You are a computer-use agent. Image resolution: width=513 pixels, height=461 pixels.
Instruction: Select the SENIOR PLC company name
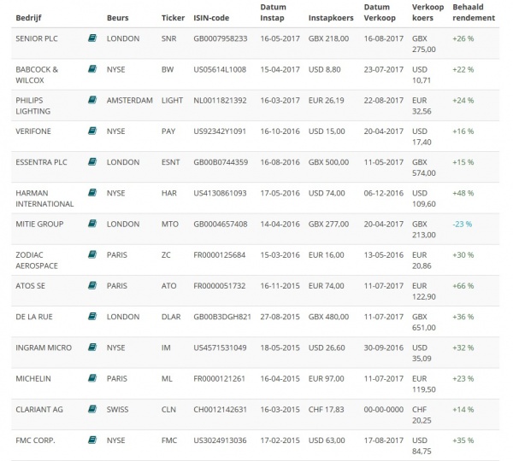pyautogui.click(x=37, y=38)
